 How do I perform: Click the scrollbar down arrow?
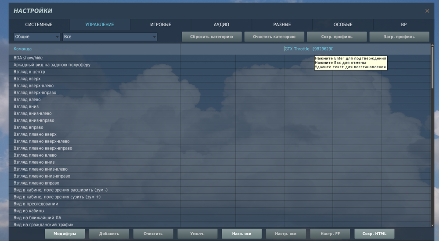432,225
